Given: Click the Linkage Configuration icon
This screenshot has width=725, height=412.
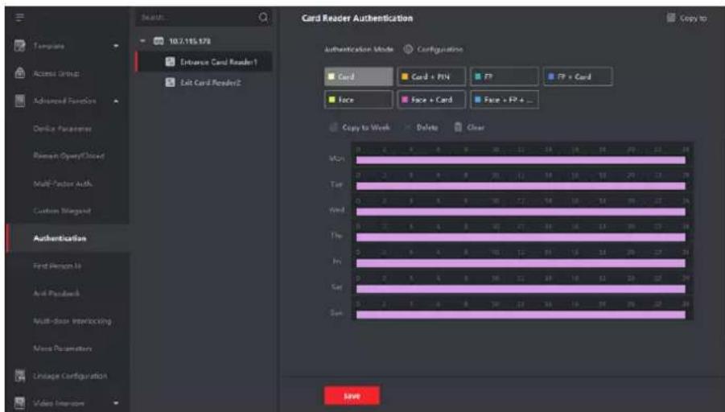Looking at the screenshot, I should (x=20, y=376).
